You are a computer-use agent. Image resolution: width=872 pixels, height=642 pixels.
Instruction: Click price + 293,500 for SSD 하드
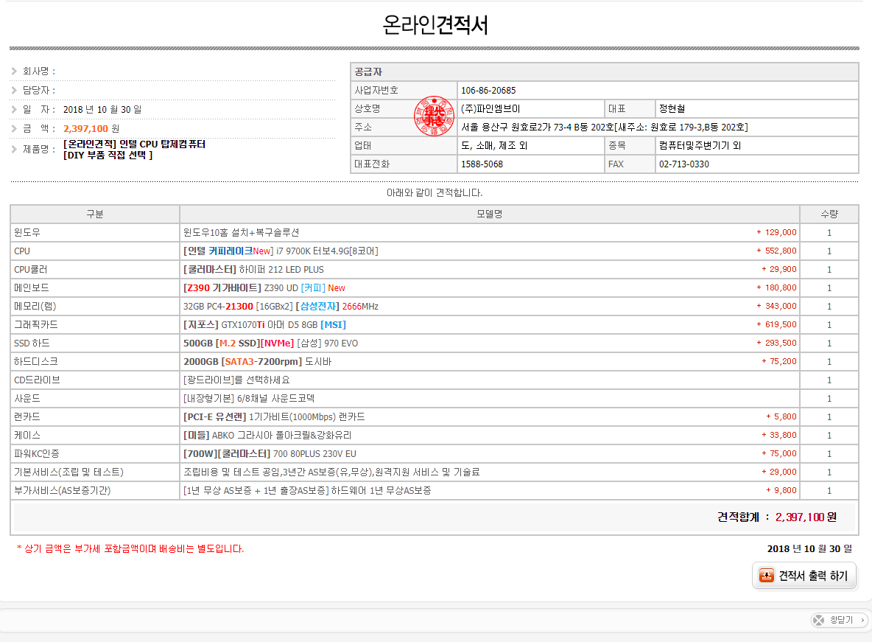click(x=776, y=343)
